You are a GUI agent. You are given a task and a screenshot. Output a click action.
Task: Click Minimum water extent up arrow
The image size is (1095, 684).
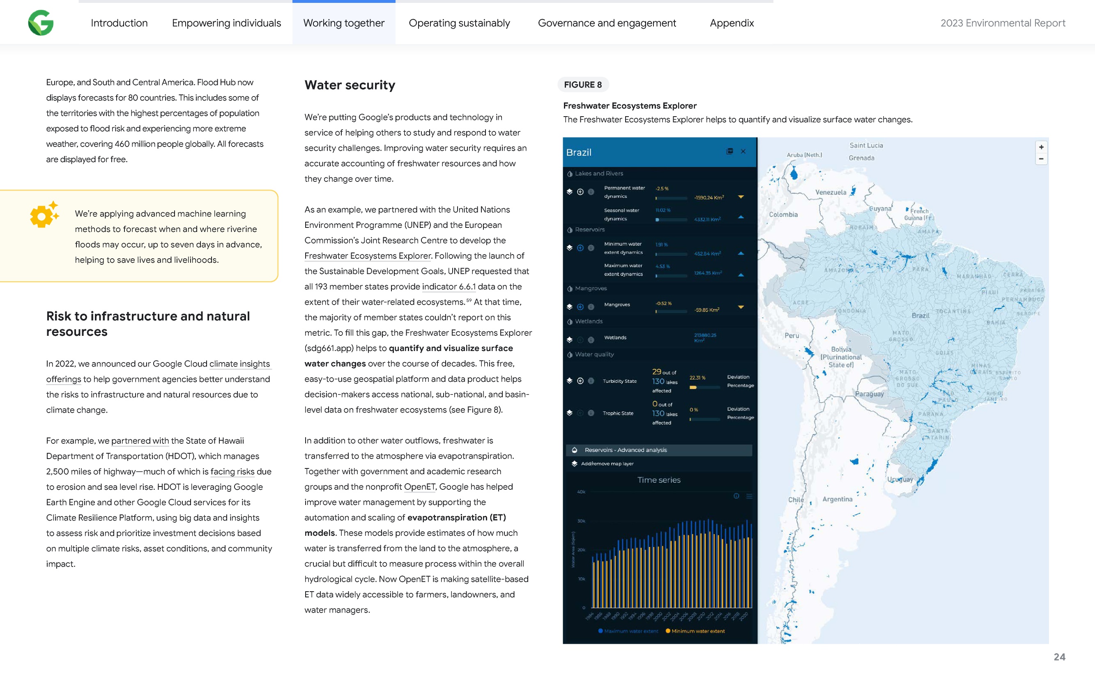[x=741, y=253]
